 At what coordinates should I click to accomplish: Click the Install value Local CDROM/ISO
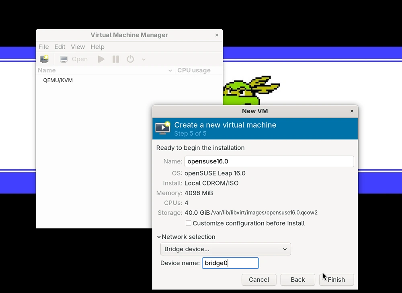(211, 183)
